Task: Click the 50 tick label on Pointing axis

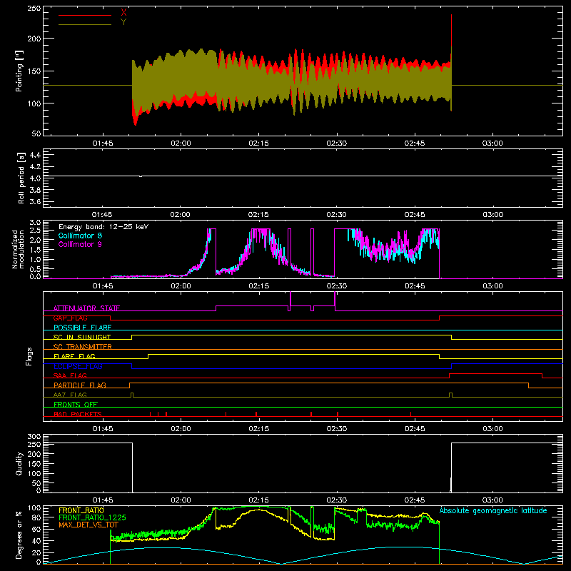Action: pos(36,133)
